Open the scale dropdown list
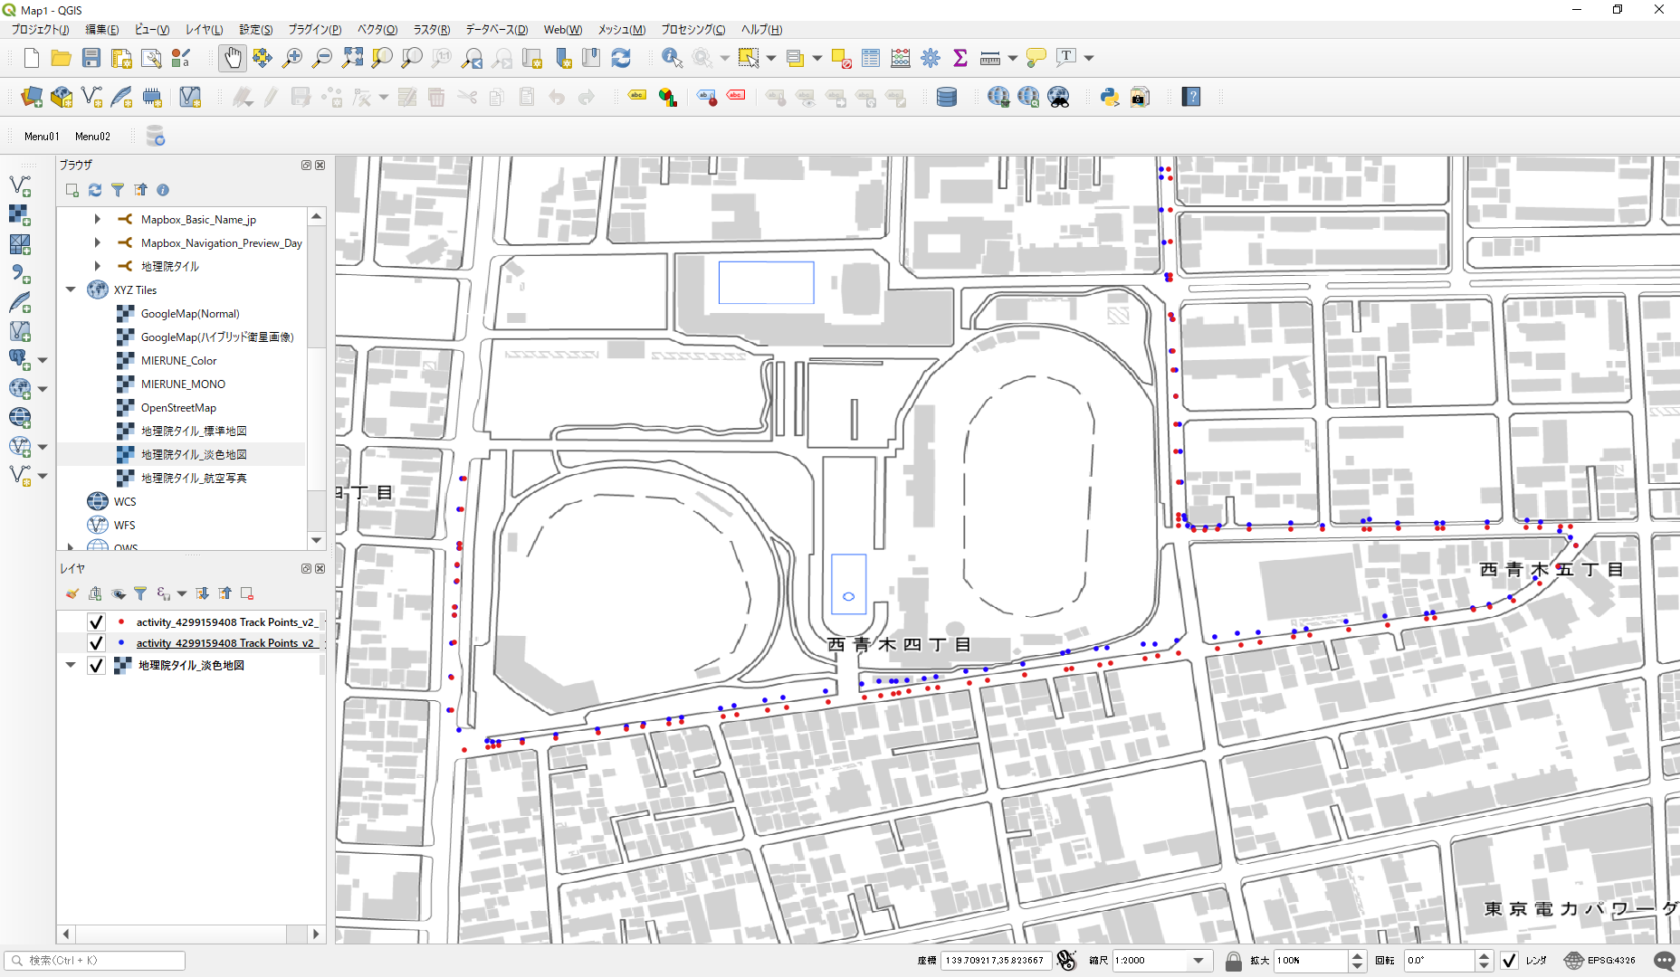Viewport: 1680px width, 977px height. (1198, 960)
